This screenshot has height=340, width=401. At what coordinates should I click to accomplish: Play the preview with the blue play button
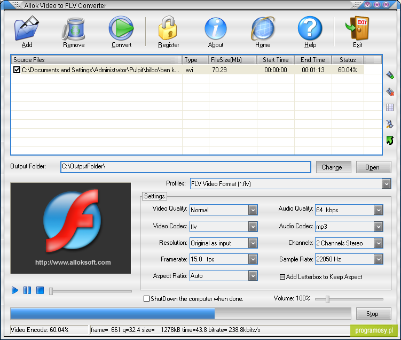tap(15, 290)
